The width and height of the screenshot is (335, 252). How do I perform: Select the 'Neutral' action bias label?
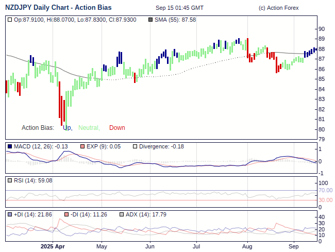point(89,128)
